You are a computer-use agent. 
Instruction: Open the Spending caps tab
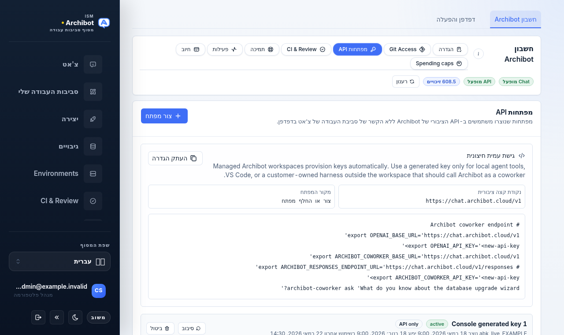point(439,63)
